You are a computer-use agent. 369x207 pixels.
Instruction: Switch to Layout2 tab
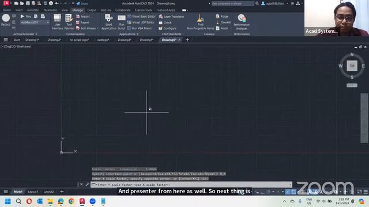tap(48, 191)
